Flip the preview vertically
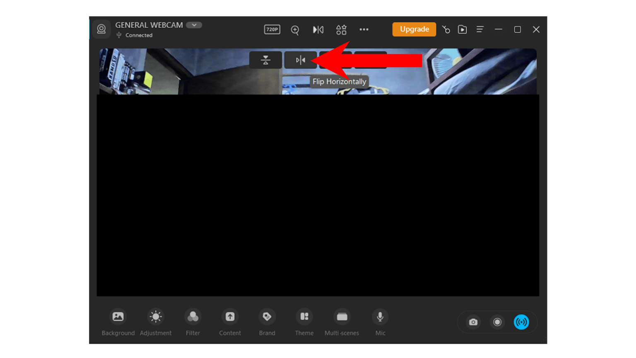 pyautogui.click(x=265, y=60)
